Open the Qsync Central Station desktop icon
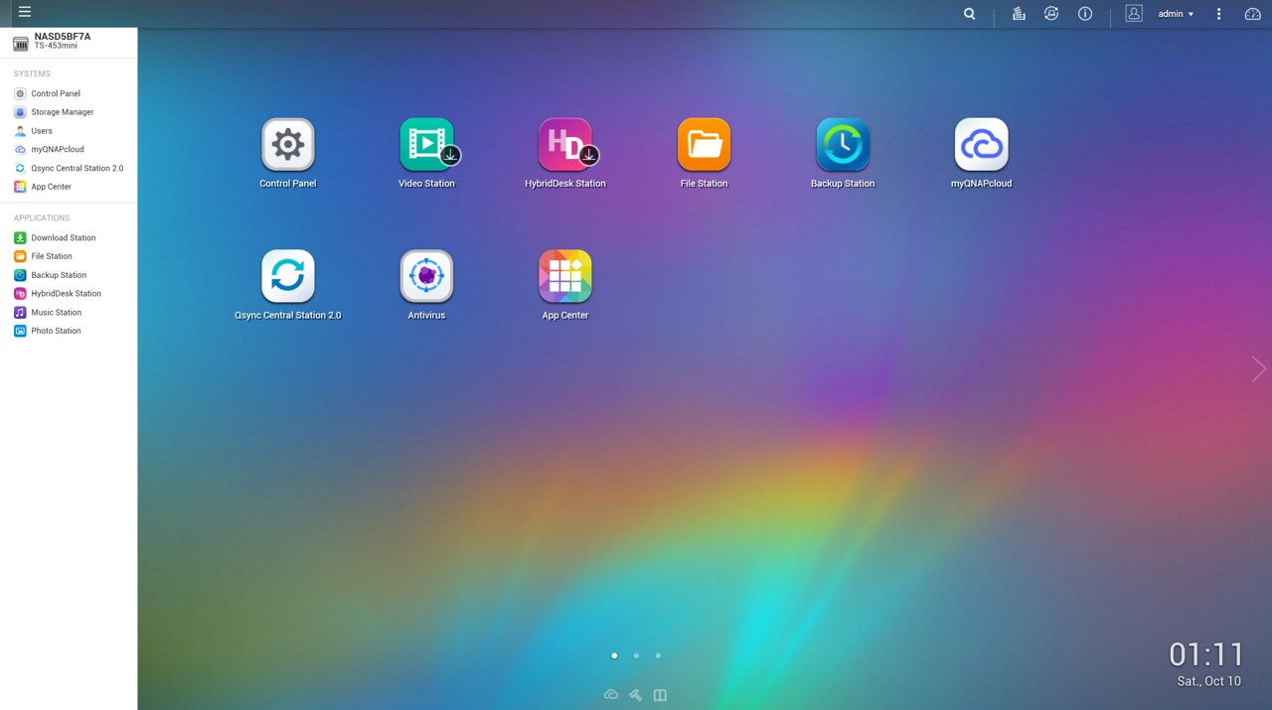The height and width of the screenshot is (710, 1272). [x=288, y=276]
